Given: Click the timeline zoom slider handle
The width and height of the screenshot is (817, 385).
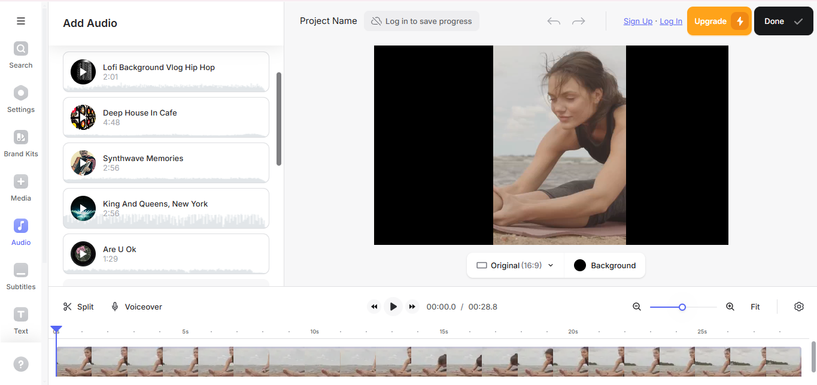Looking at the screenshot, I should [682, 307].
